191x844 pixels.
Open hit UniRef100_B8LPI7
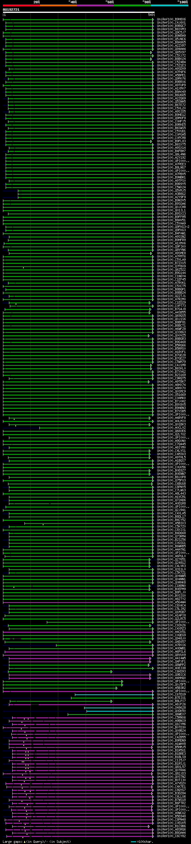(171, 701)
